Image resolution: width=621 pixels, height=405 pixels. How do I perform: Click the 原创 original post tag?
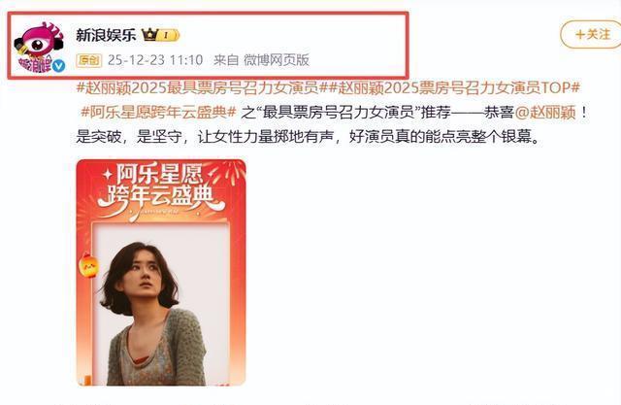click(x=88, y=60)
